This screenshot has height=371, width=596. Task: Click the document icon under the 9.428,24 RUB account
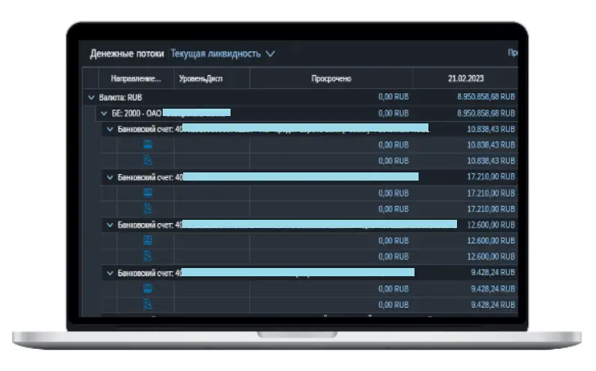148,304
